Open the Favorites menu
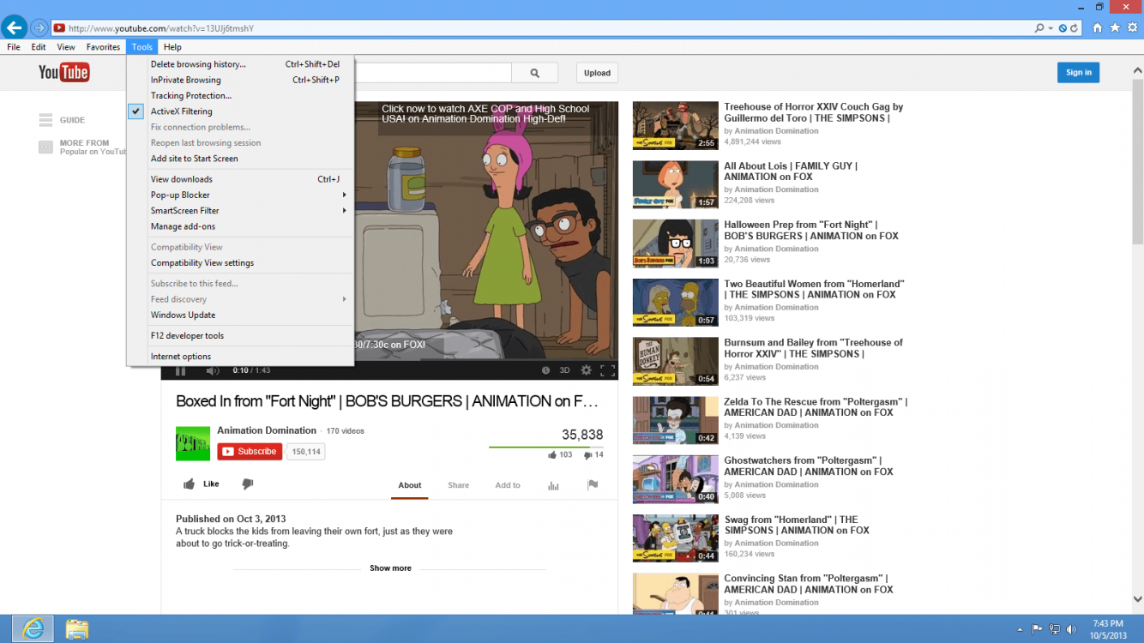The image size is (1144, 643). [103, 47]
